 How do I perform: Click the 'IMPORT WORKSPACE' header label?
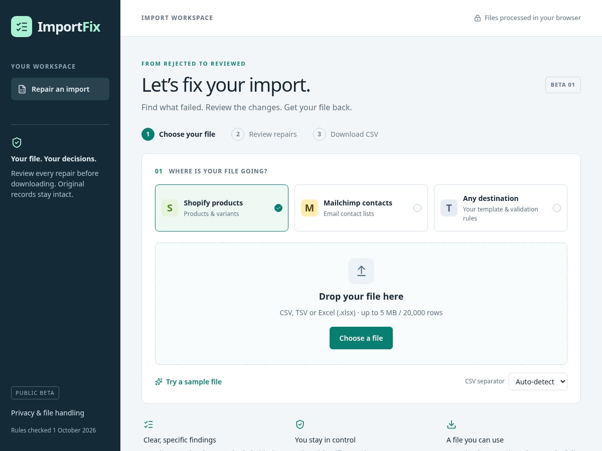177,18
